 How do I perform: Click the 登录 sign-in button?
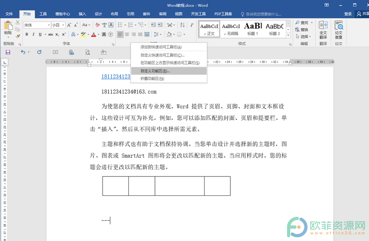(348, 14)
